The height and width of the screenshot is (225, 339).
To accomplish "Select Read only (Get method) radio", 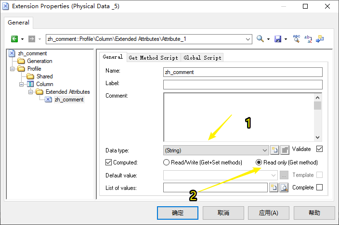I will coord(259,162).
